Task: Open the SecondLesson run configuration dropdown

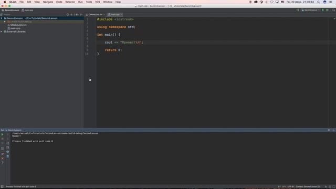Action: click(x=311, y=10)
